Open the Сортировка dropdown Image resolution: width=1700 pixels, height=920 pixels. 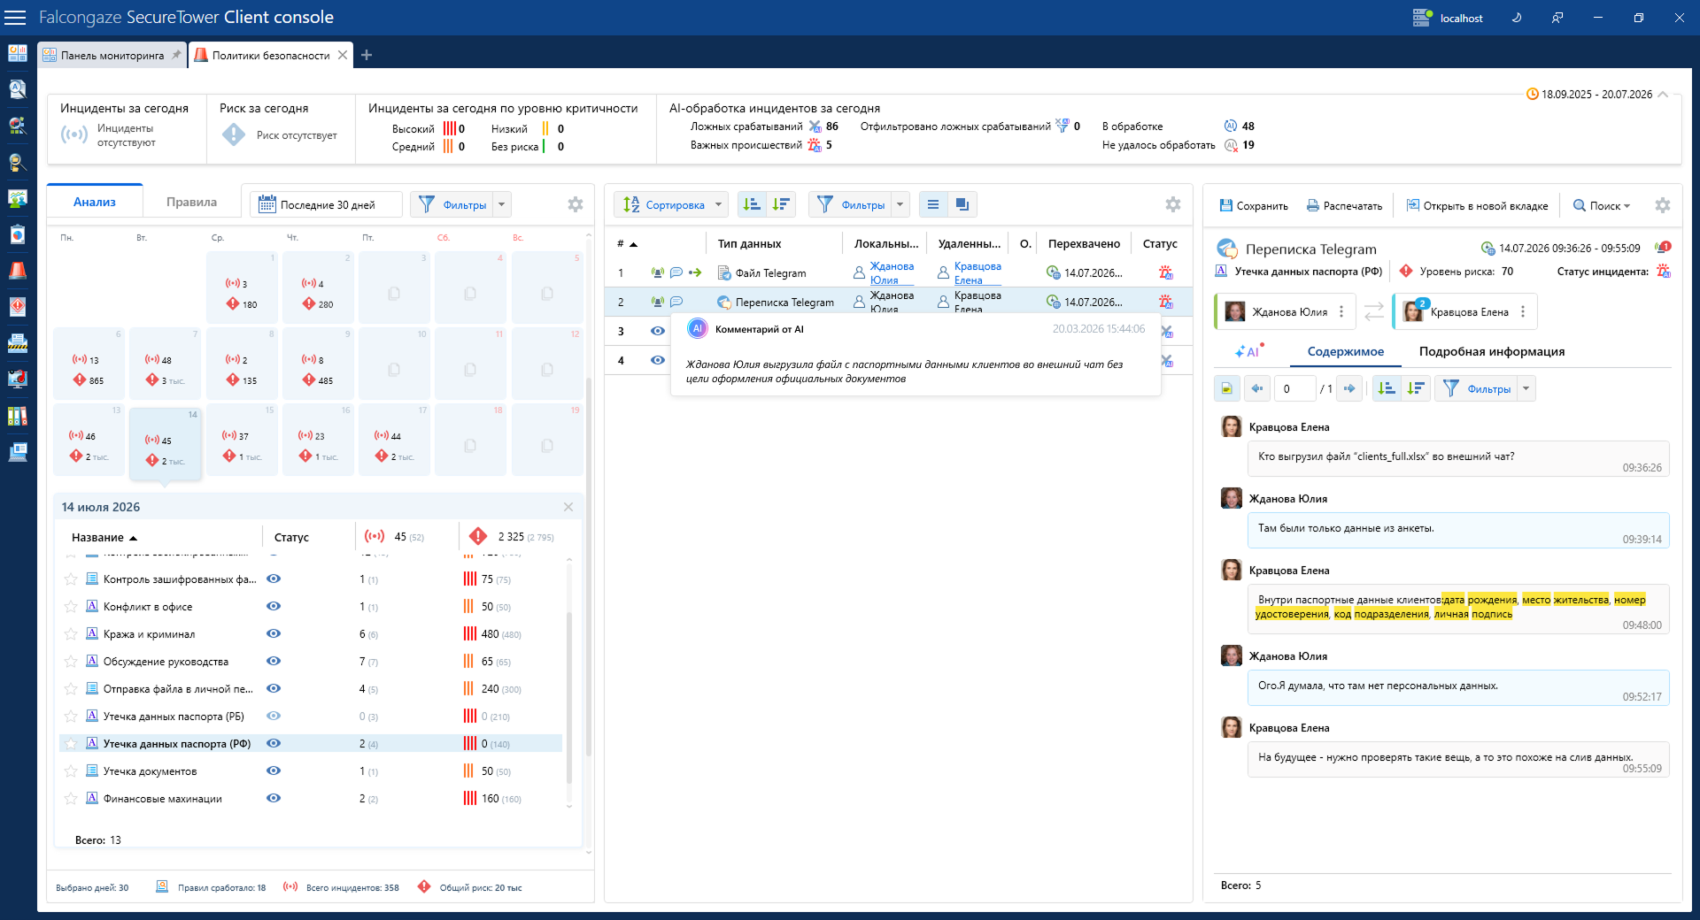point(670,204)
